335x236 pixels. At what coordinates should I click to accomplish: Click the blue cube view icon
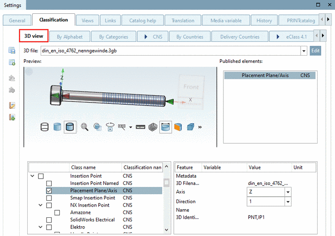pyautogui.click(x=190, y=127)
